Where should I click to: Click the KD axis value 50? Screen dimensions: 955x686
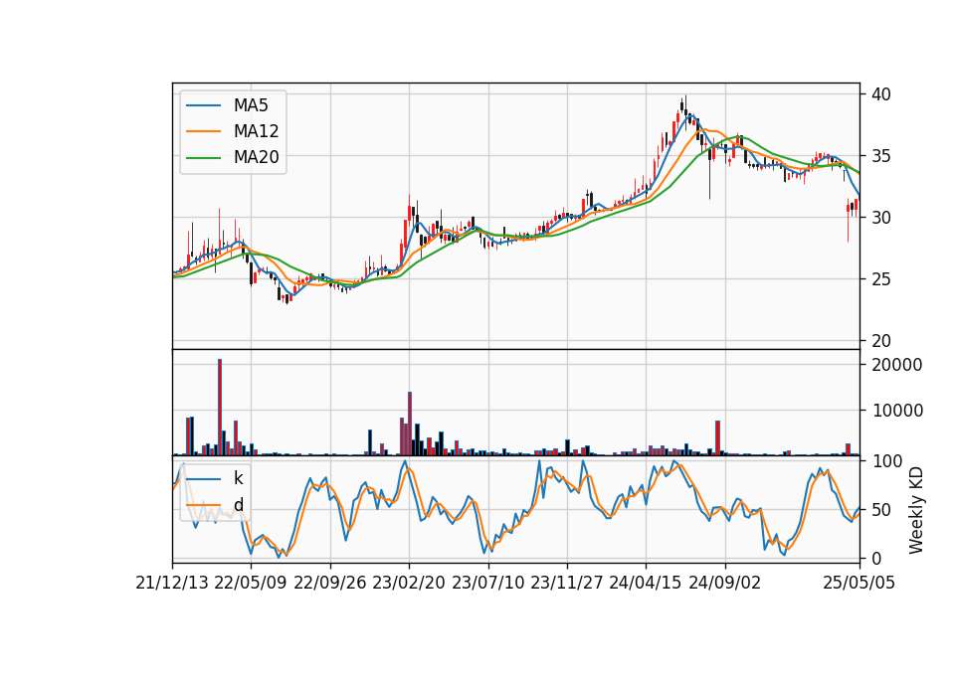point(880,510)
